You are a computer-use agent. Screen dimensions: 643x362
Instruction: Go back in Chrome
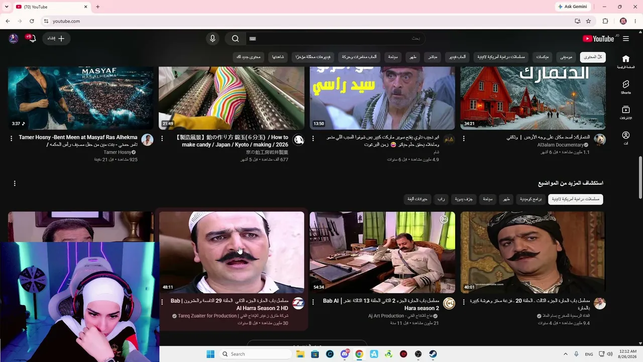point(8,21)
